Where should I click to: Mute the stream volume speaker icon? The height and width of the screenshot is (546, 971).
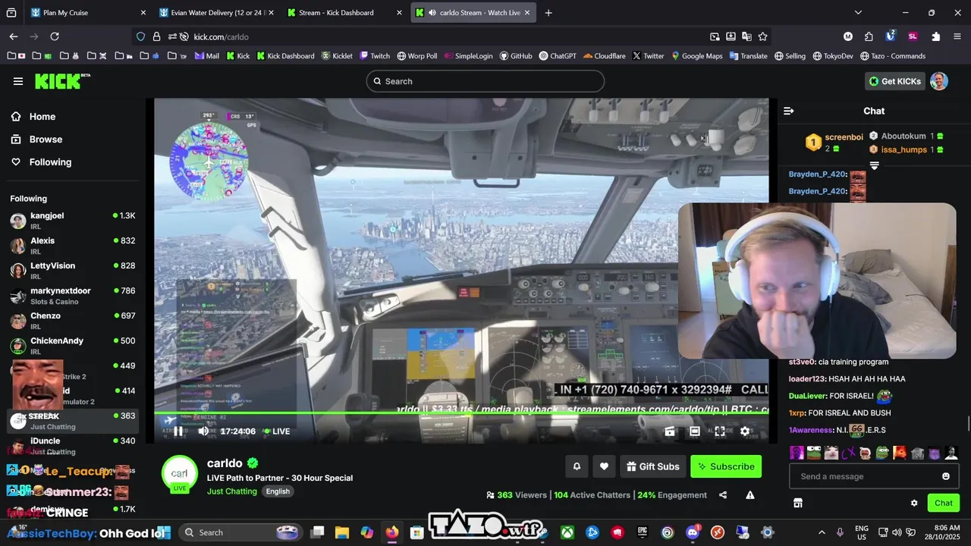pyautogui.click(x=203, y=431)
